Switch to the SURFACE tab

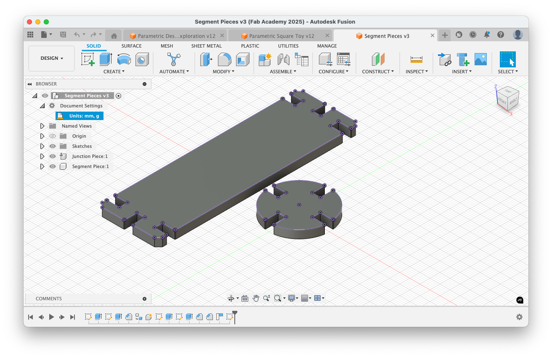pos(131,46)
